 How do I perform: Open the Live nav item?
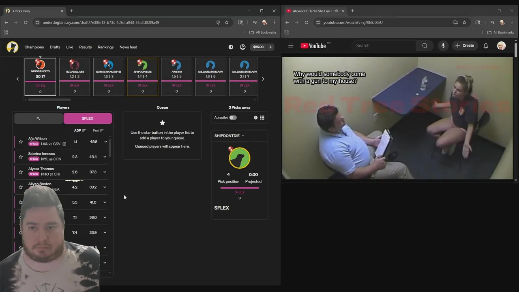70,47
